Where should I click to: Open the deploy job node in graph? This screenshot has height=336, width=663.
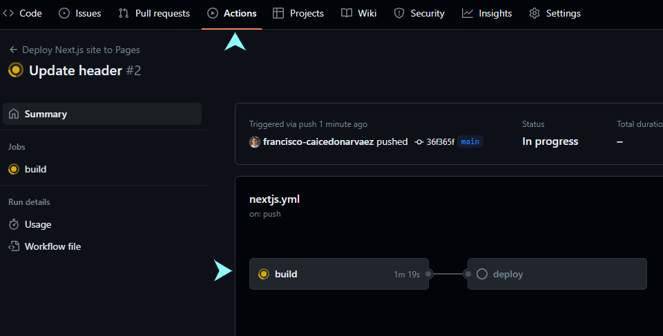point(557,274)
